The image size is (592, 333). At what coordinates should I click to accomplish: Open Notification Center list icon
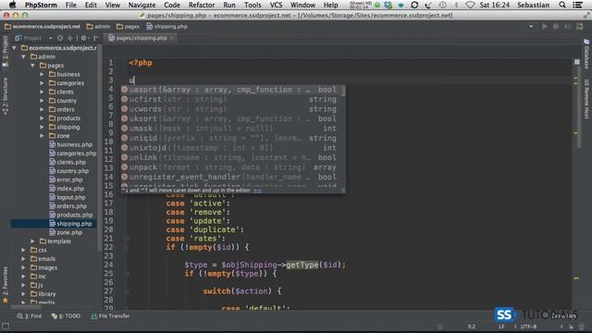click(x=577, y=5)
